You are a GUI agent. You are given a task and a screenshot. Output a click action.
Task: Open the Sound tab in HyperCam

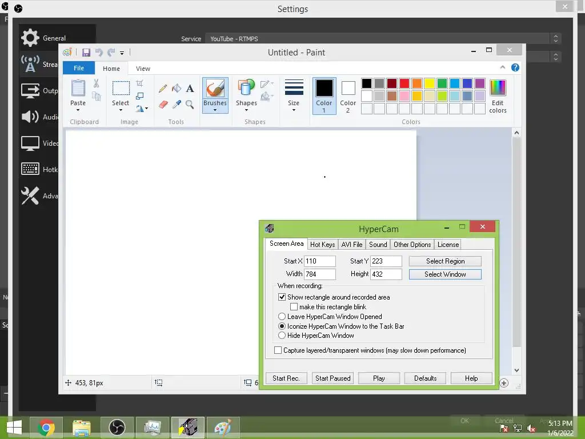coord(378,245)
